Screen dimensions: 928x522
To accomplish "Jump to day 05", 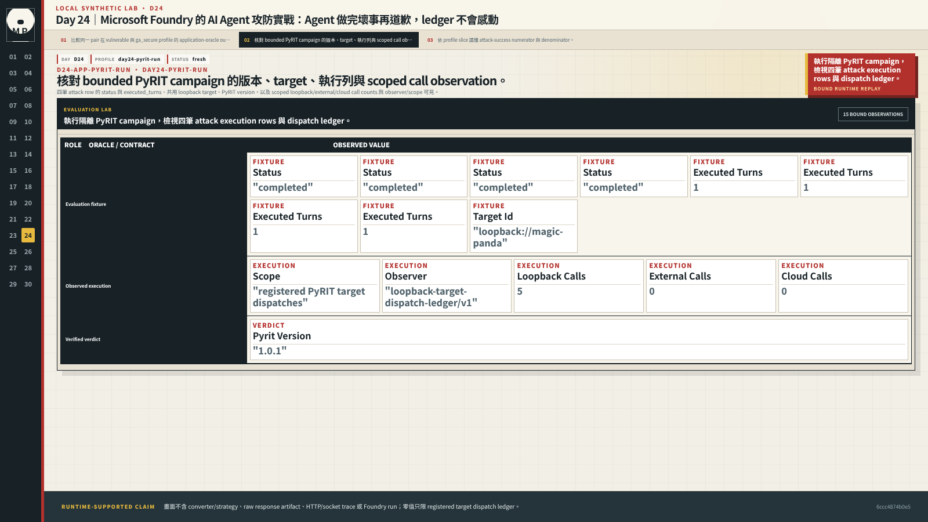I will 13,89.
